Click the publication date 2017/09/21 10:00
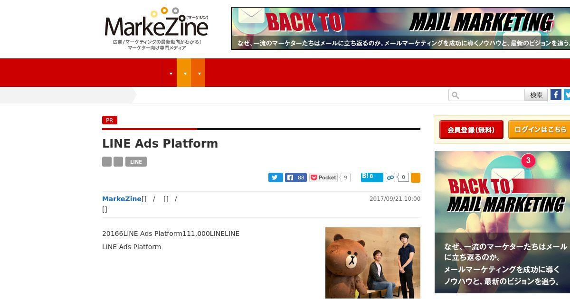The width and height of the screenshot is (570, 299). [395, 199]
